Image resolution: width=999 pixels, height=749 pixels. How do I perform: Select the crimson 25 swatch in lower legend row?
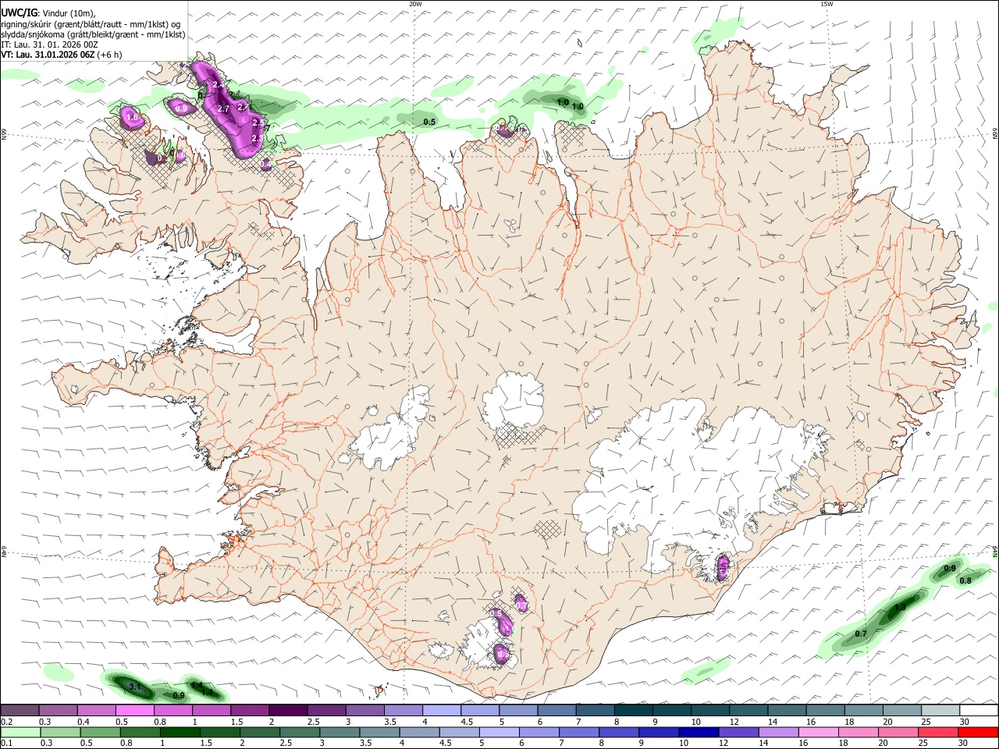939,733
